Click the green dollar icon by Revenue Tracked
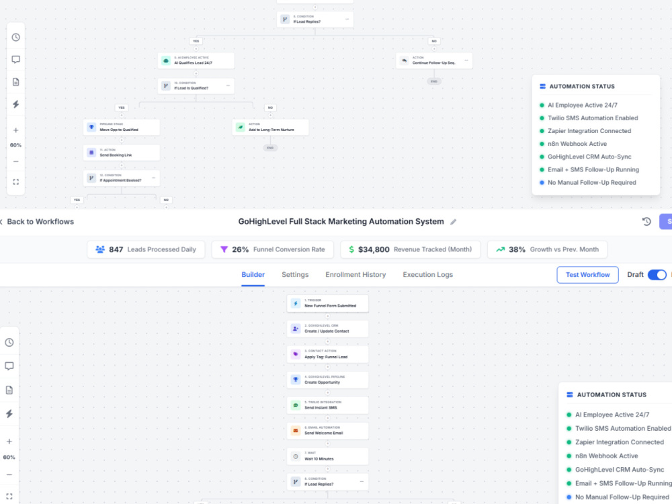 pyautogui.click(x=351, y=249)
